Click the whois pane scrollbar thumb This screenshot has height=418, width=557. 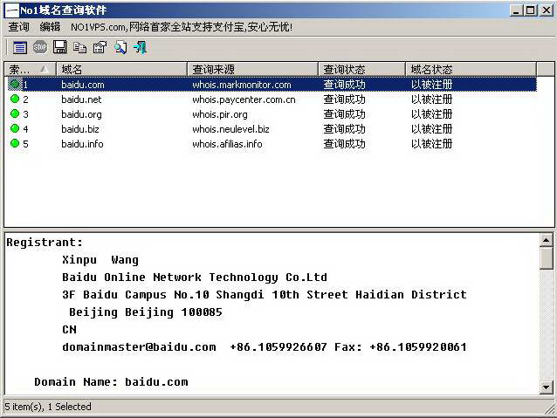(x=546, y=258)
